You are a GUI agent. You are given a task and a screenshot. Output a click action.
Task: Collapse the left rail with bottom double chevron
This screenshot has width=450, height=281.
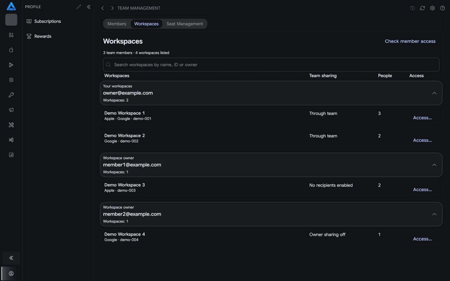pyautogui.click(x=11, y=258)
